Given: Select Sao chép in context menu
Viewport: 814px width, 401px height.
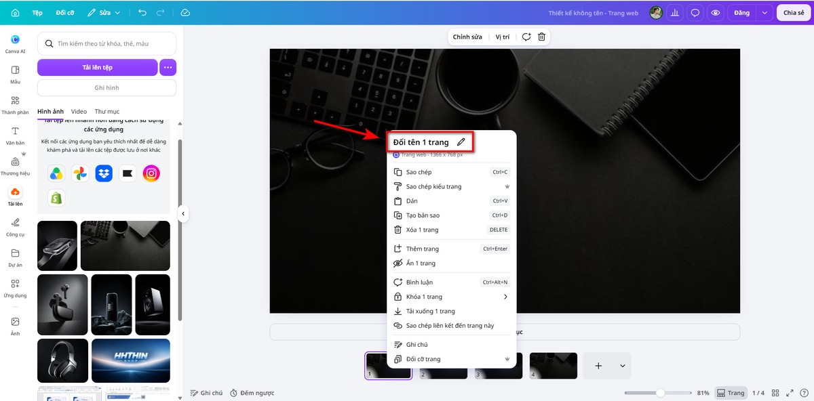Looking at the screenshot, I should (x=451, y=172).
